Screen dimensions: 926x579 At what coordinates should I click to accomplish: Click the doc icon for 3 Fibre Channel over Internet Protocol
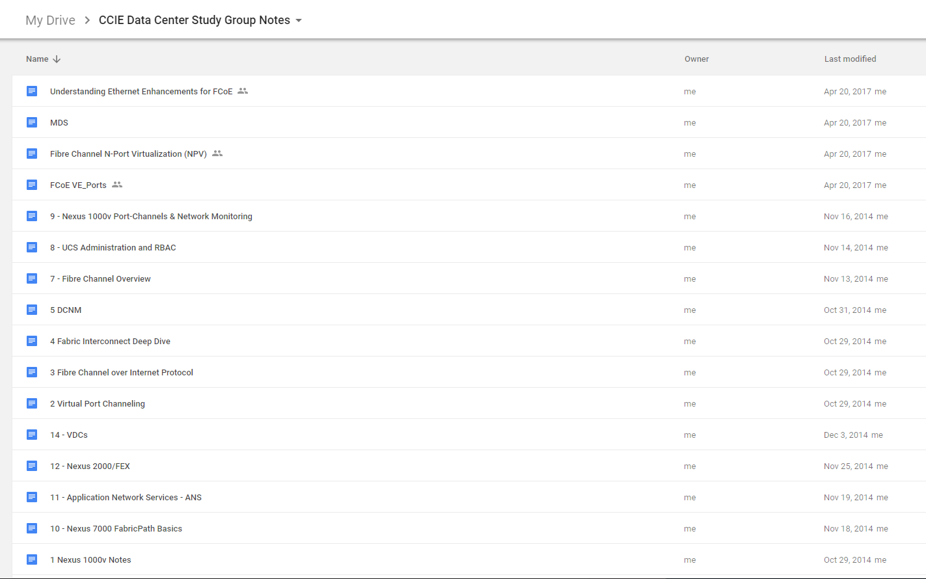pyautogui.click(x=32, y=372)
